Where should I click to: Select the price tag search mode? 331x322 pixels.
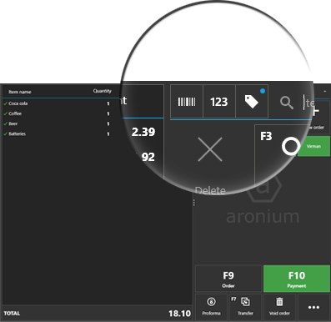click(252, 102)
